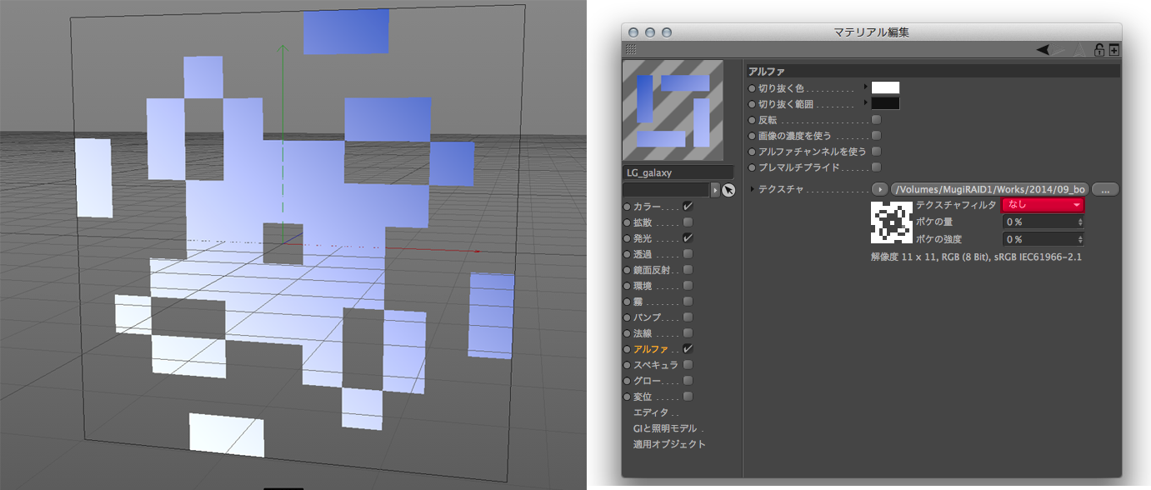Click the new window plus icon
The image size is (1151, 490).
[x=1113, y=50]
